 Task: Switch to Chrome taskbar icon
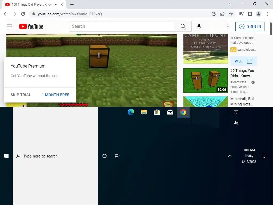[x=183, y=112]
